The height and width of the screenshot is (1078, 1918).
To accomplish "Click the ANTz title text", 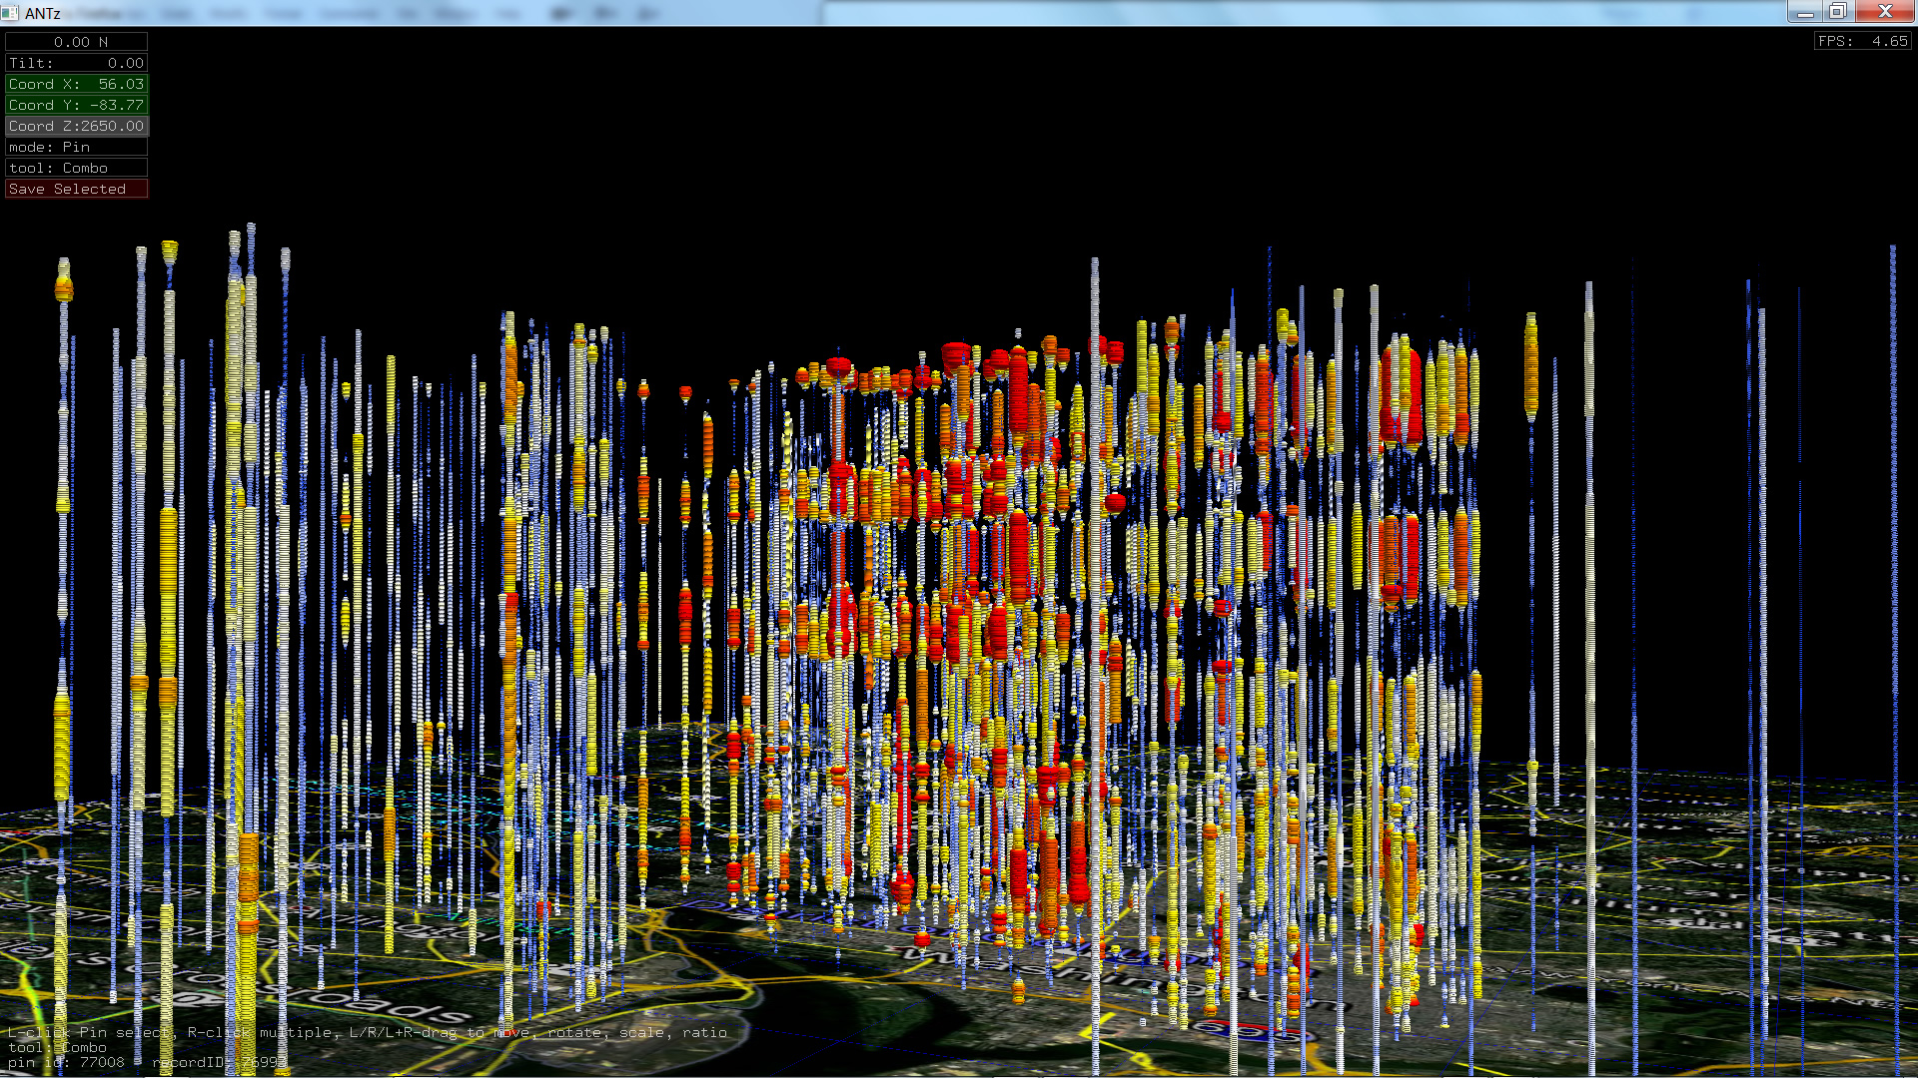I will coord(42,13).
